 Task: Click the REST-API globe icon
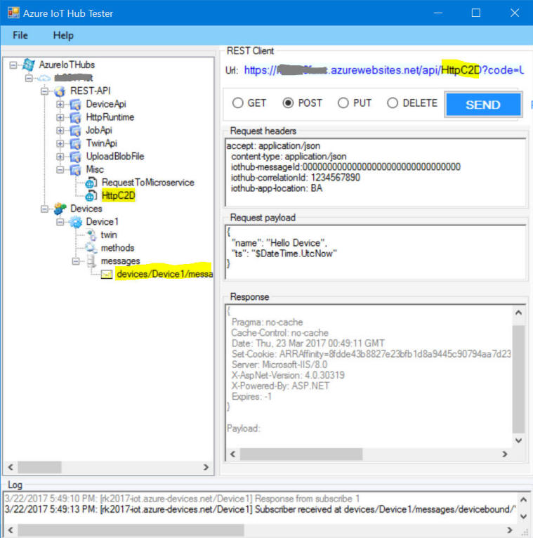(x=60, y=91)
